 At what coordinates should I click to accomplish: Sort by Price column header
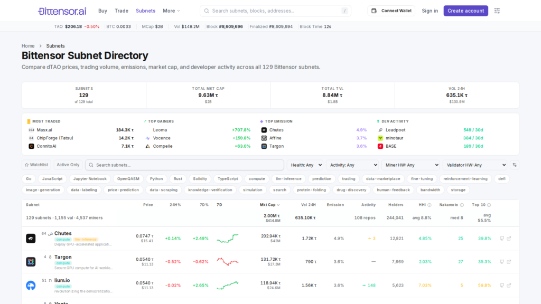click(148, 205)
